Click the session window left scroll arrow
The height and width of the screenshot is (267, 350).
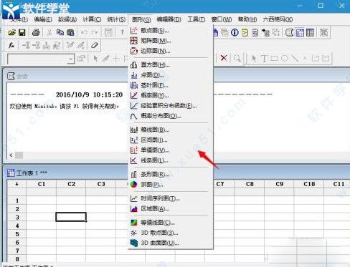11,155
